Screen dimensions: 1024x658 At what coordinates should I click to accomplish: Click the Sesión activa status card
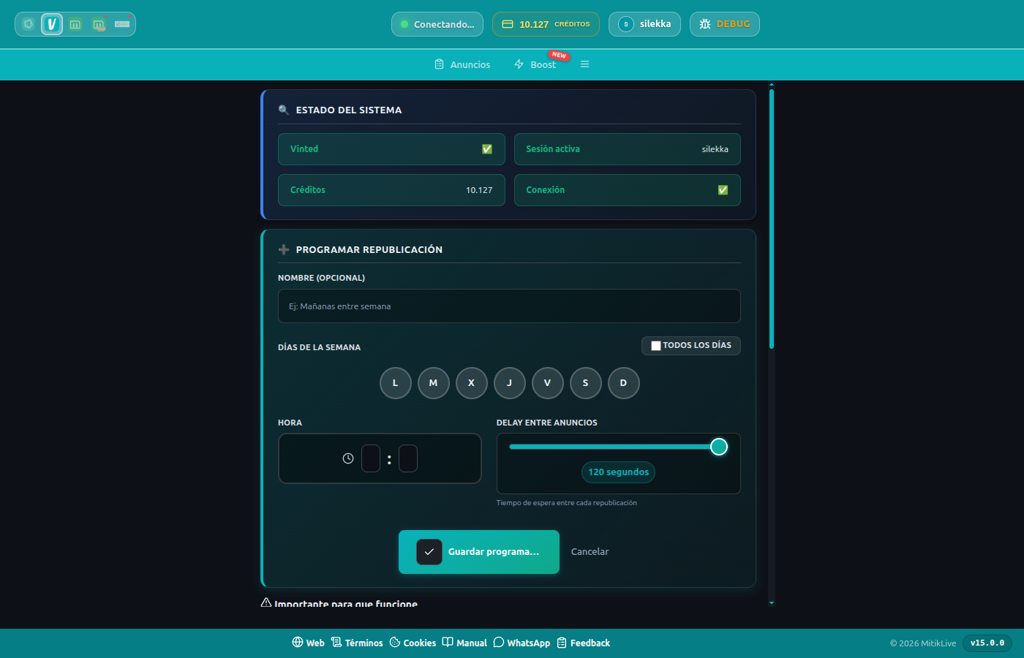coord(628,149)
